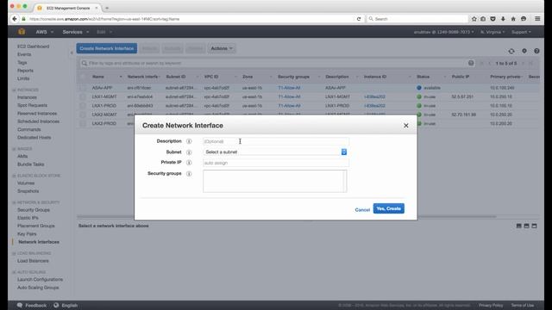Image resolution: width=552 pixels, height=310 pixels.
Task: Open the Select a subnet dropdown
Action: point(276,152)
